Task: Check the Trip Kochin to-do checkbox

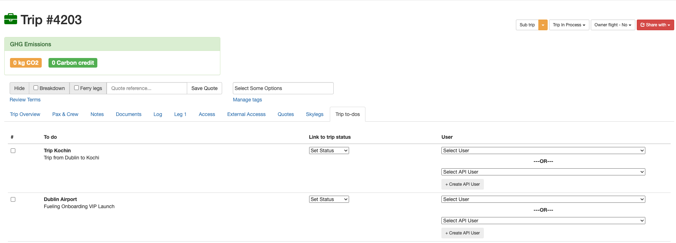Action: 13,151
